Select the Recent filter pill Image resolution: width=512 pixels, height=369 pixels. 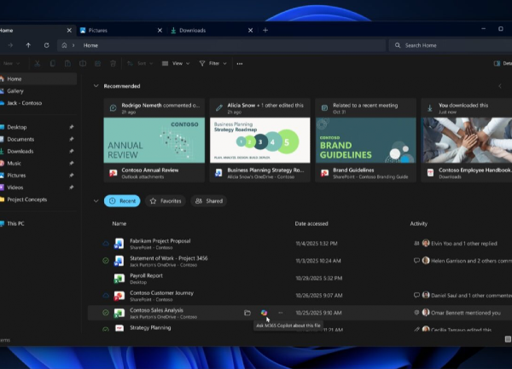[x=122, y=201]
